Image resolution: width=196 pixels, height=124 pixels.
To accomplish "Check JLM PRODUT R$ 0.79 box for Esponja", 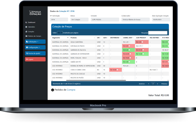I will click(x=142, y=46).
